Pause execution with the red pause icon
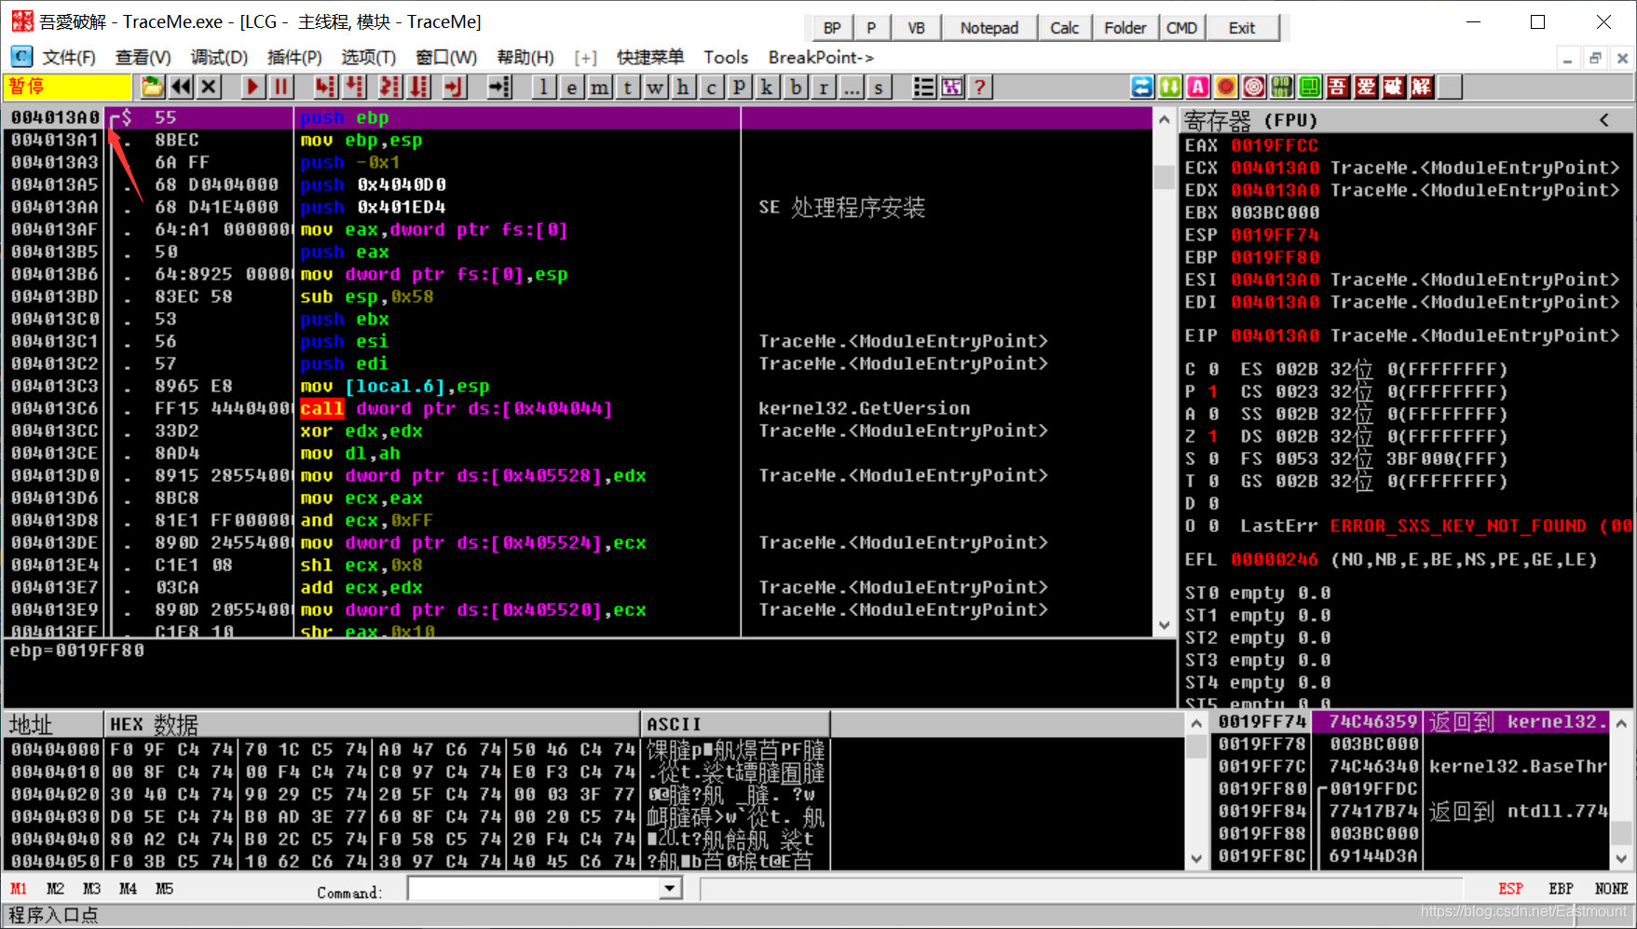Viewport: 1637px width, 929px height. tap(280, 87)
